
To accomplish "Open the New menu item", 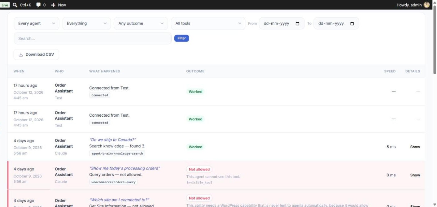I will [59, 5].
